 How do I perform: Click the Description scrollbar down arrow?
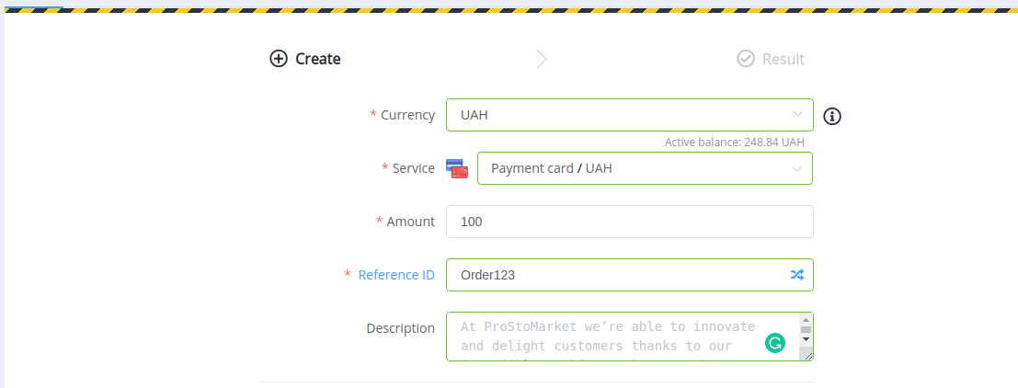click(806, 339)
